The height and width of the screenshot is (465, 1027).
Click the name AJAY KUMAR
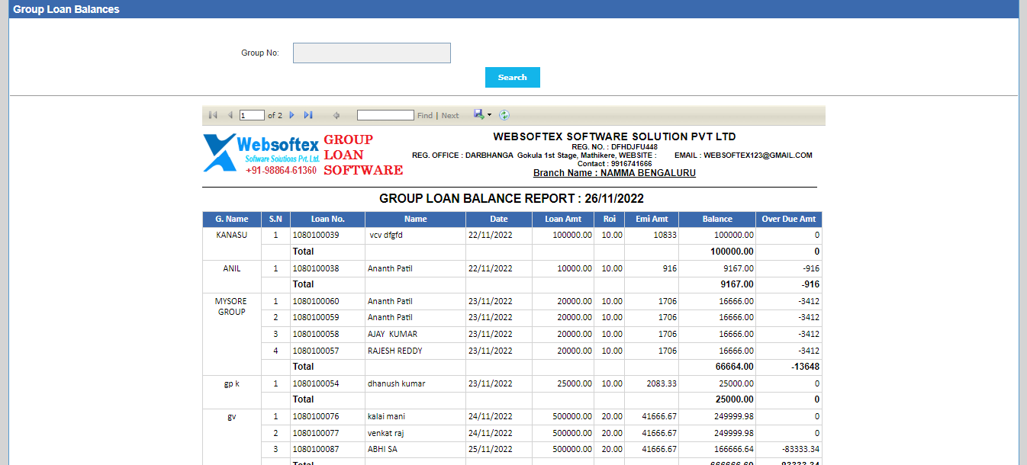coord(392,334)
